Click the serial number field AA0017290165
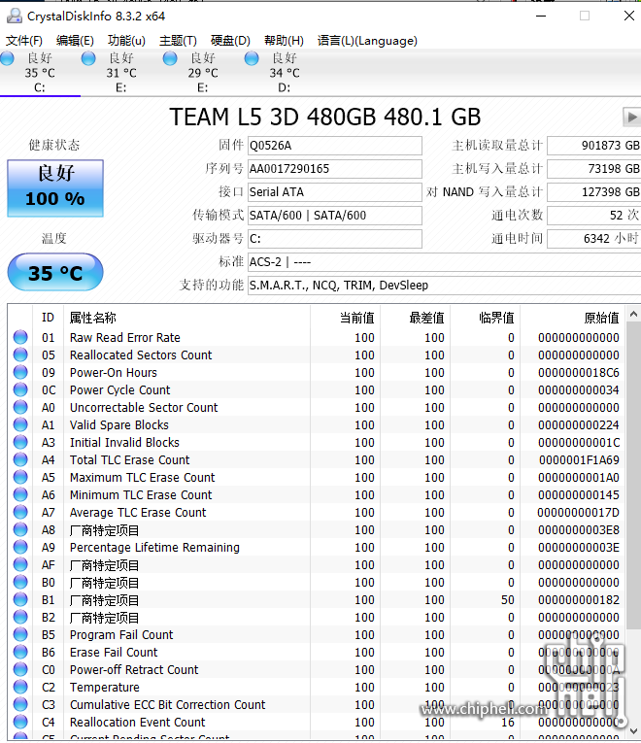Viewport: 641px width, 743px height. click(334, 169)
